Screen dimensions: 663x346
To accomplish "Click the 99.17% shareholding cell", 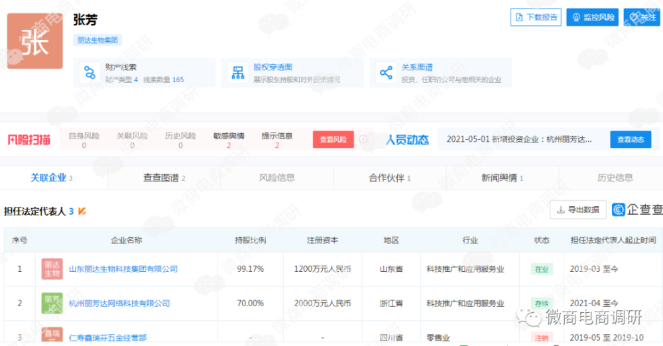I will coord(251,269).
